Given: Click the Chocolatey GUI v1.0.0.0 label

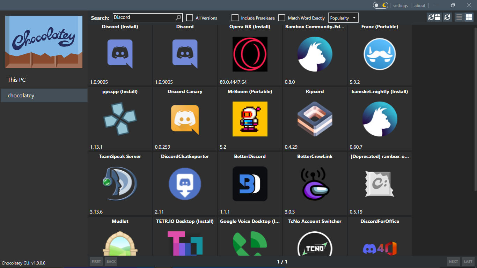Looking at the screenshot, I should pyautogui.click(x=23, y=263).
